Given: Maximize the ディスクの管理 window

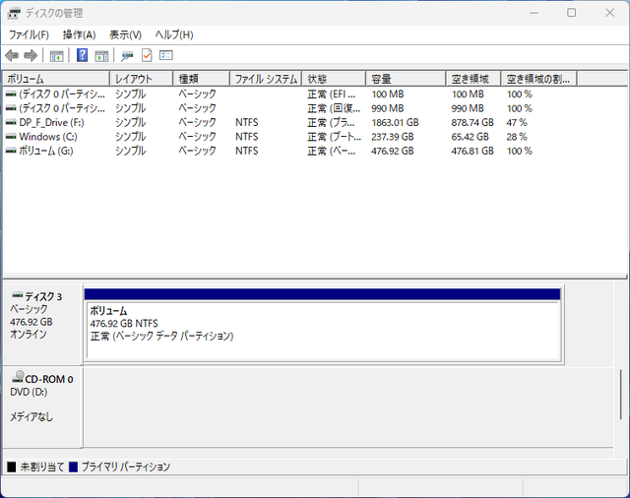Looking at the screenshot, I should (x=571, y=13).
